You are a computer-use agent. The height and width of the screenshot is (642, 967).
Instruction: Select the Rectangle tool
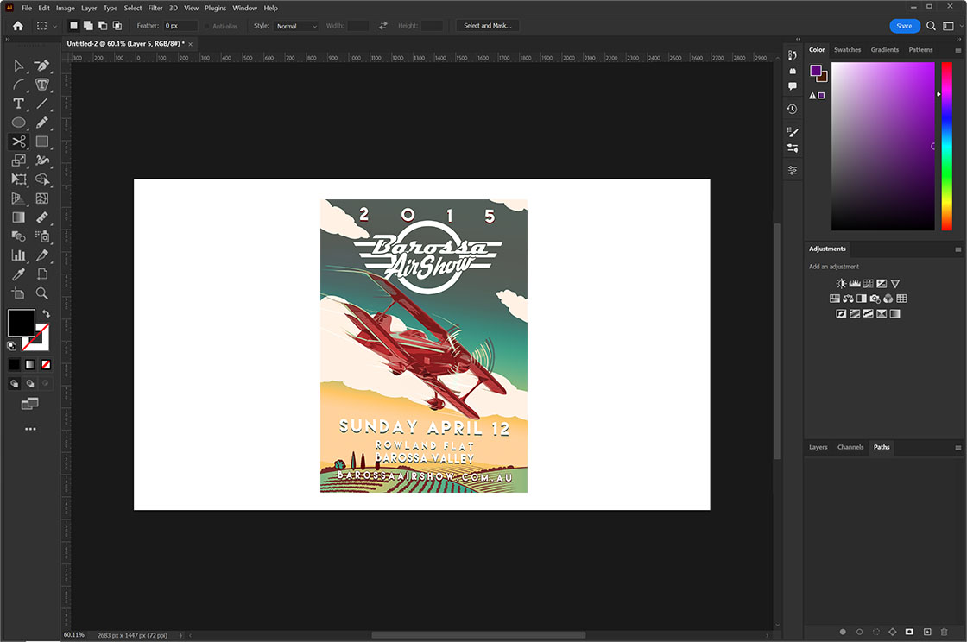coord(42,142)
